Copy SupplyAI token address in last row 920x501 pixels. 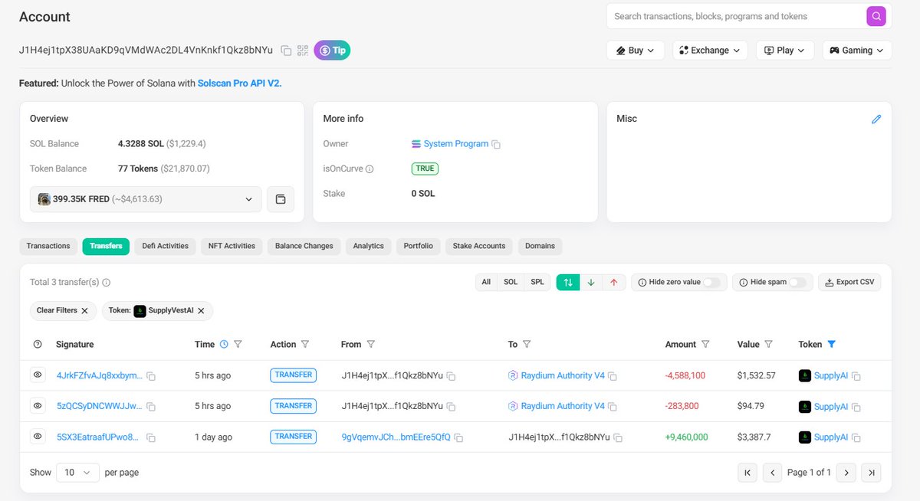coord(856,437)
